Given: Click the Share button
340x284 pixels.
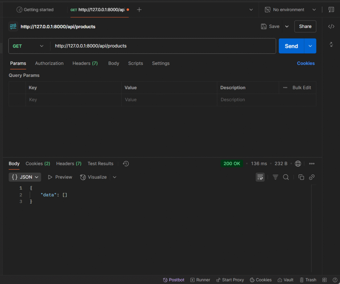Looking at the screenshot, I should (x=305, y=26).
